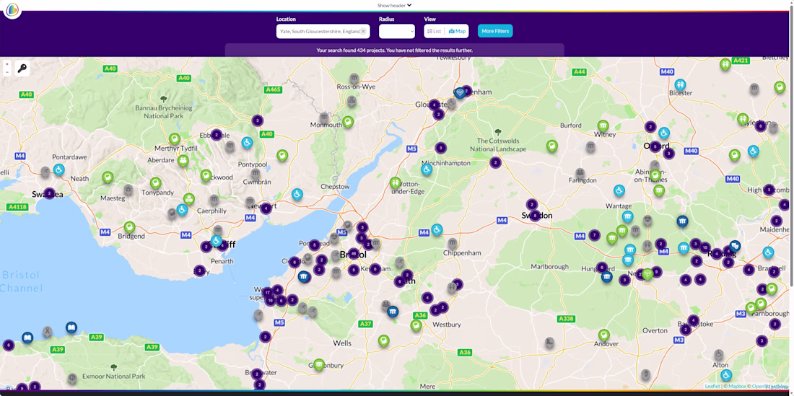Screen dimensions: 794x396
Task: Click wheelchair pin at Minchinhampton
Action: coord(427,169)
